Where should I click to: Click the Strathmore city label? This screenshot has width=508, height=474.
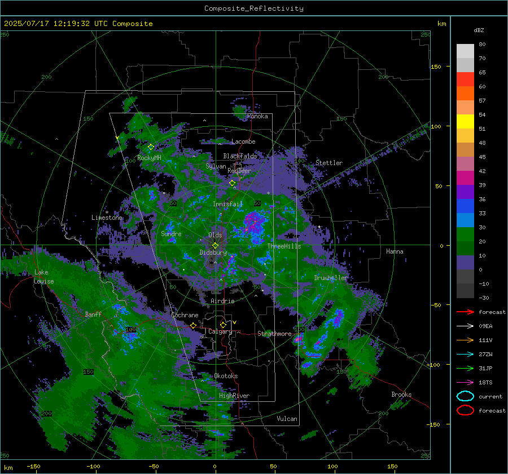(274, 334)
